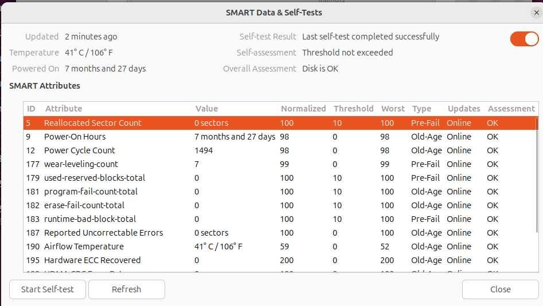Close the SMART Data dialog with Close button
This screenshot has width=543, height=306.
pos(500,289)
